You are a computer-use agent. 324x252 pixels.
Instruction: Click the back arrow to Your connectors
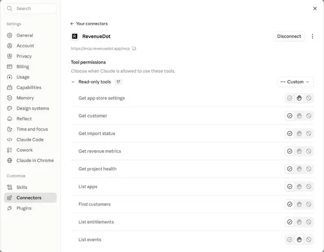(x=72, y=24)
